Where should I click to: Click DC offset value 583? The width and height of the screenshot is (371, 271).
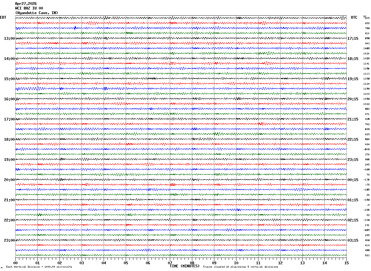coord(367,255)
